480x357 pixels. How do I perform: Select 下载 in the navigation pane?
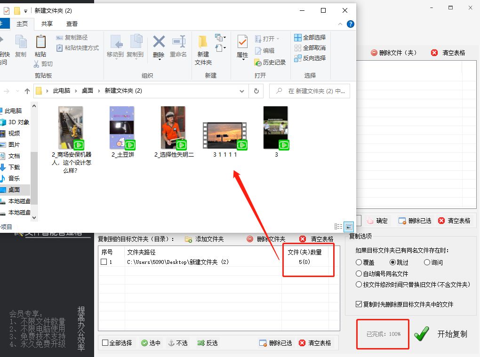coord(14,167)
